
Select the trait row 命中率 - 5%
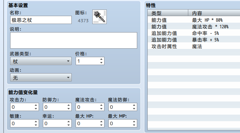coord(194,33)
